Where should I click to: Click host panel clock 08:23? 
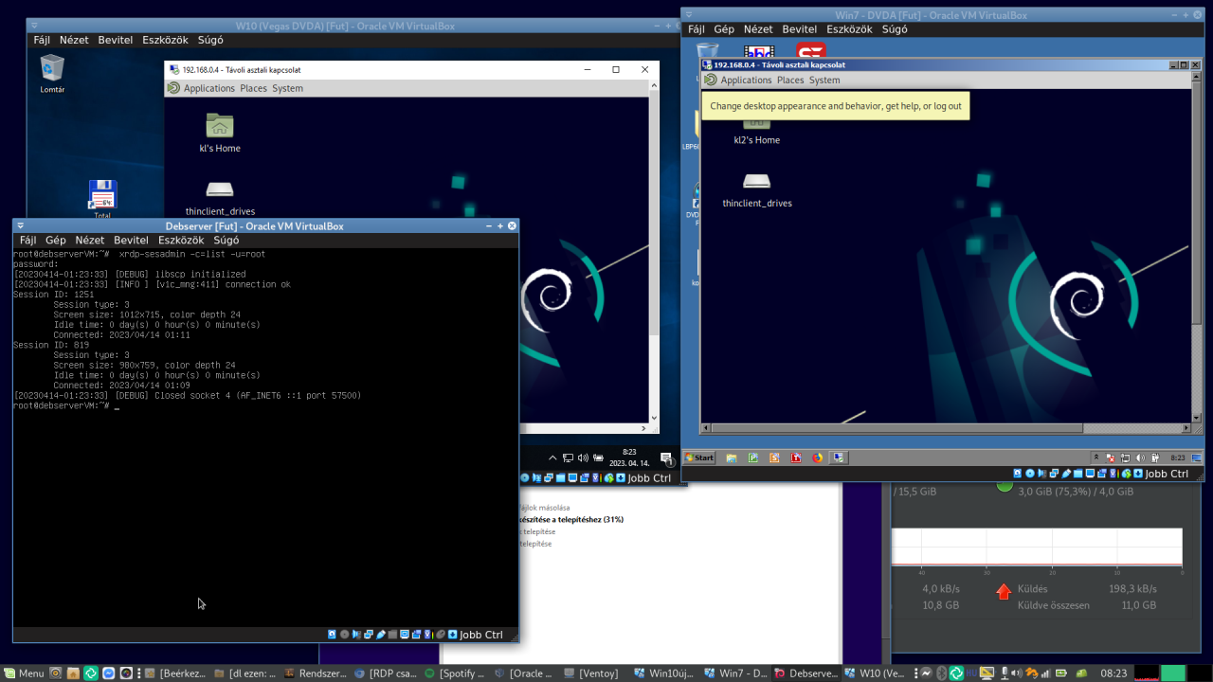[1113, 673]
